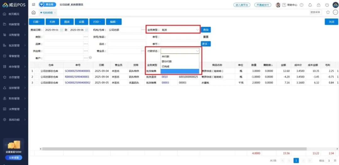
Task: Expand the 更多 filter options
Action: [x=206, y=44]
